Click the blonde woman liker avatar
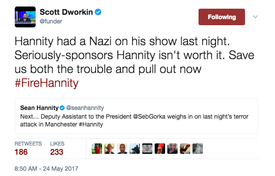The width and height of the screenshot is (275, 176). click(x=172, y=149)
